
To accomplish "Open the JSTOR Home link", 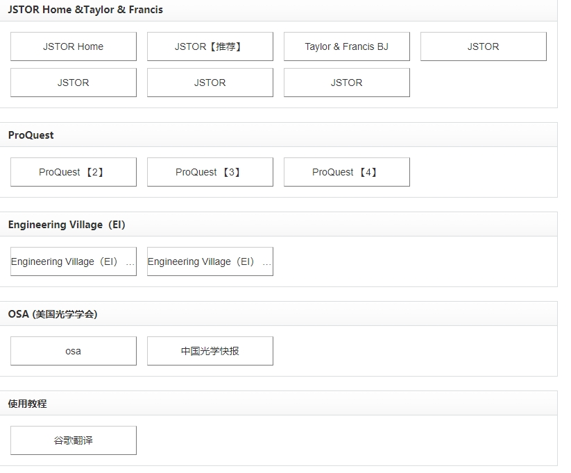I will pos(73,46).
